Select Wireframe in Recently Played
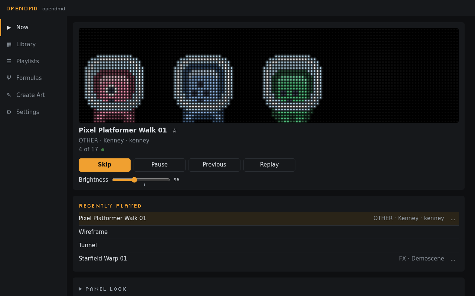Viewport: 475px width, 296px height. click(x=269, y=232)
